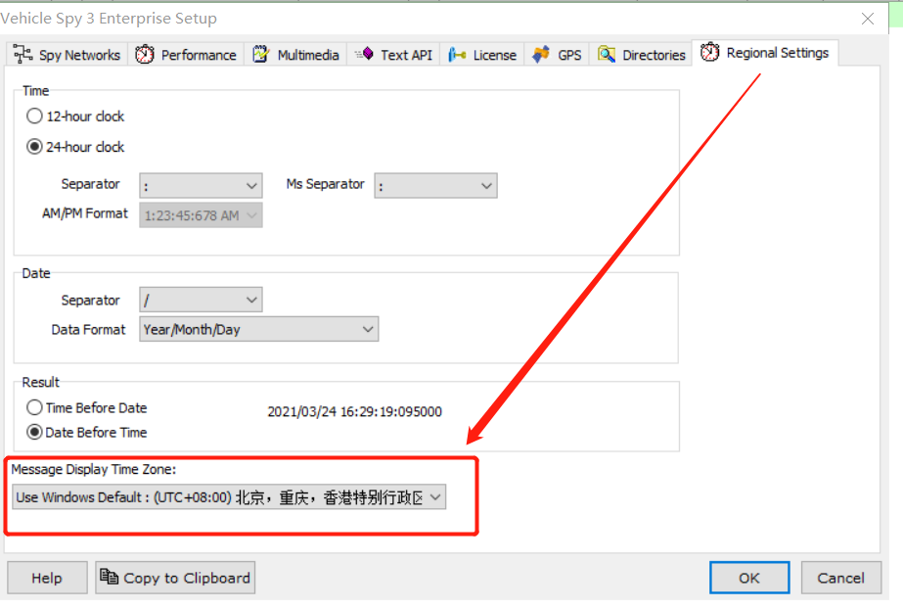This screenshot has height=609, width=903.
Task: Open the Date Separator dropdown
Action: click(x=201, y=300)
